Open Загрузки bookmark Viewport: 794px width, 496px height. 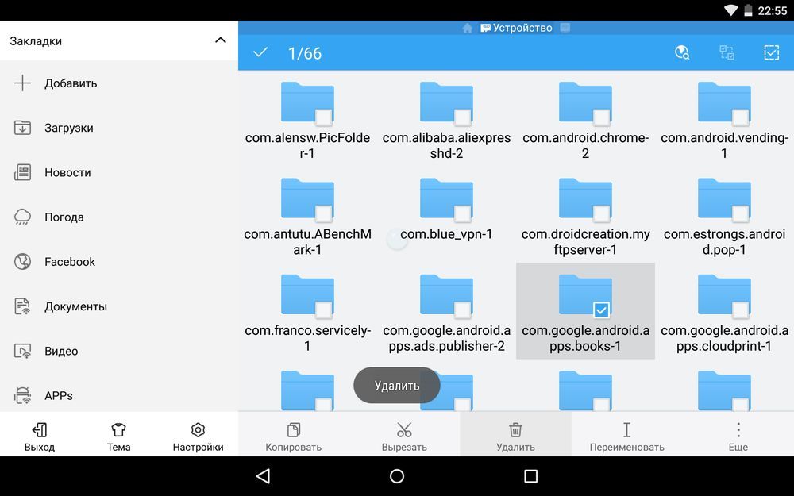(x=119, y=128)
